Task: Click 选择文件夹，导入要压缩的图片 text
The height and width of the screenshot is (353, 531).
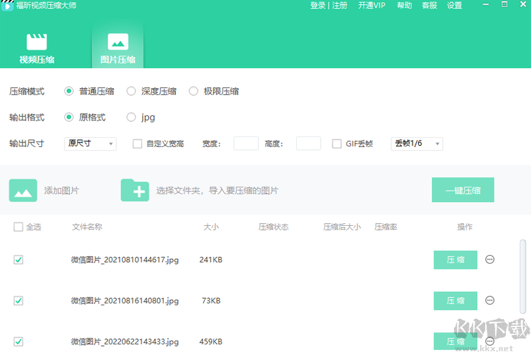Action: (217, 191)
